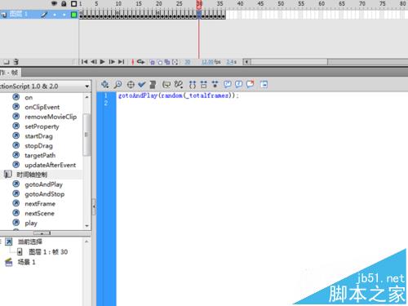Screen dimensions: 408x306
Task: Click the timeline scrollbar left arrow
Action: point(246,62)
